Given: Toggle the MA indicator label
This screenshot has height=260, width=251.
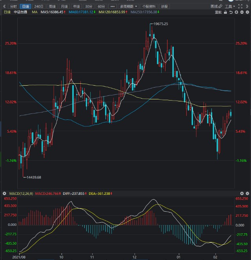Looking at the screenshot, I should [35, 13].
